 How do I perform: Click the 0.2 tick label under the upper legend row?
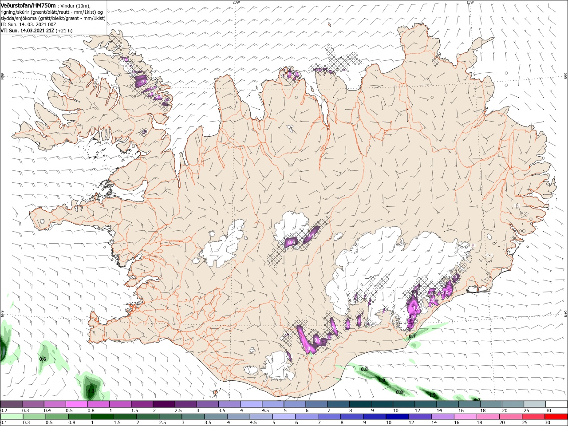4,410
